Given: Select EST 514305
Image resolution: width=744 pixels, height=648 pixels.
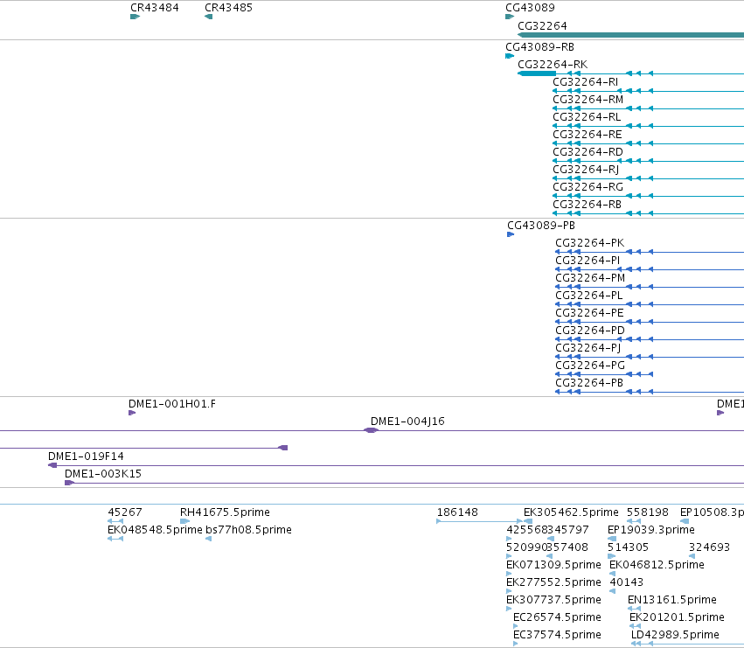Looking at the screenshot, I should [x=628, y=547].
